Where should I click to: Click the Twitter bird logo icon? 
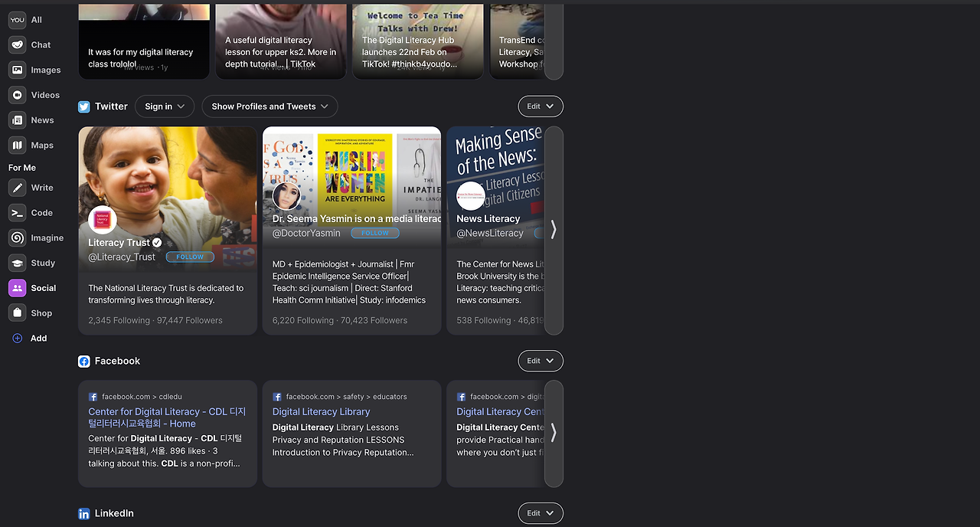click(84, 106)
